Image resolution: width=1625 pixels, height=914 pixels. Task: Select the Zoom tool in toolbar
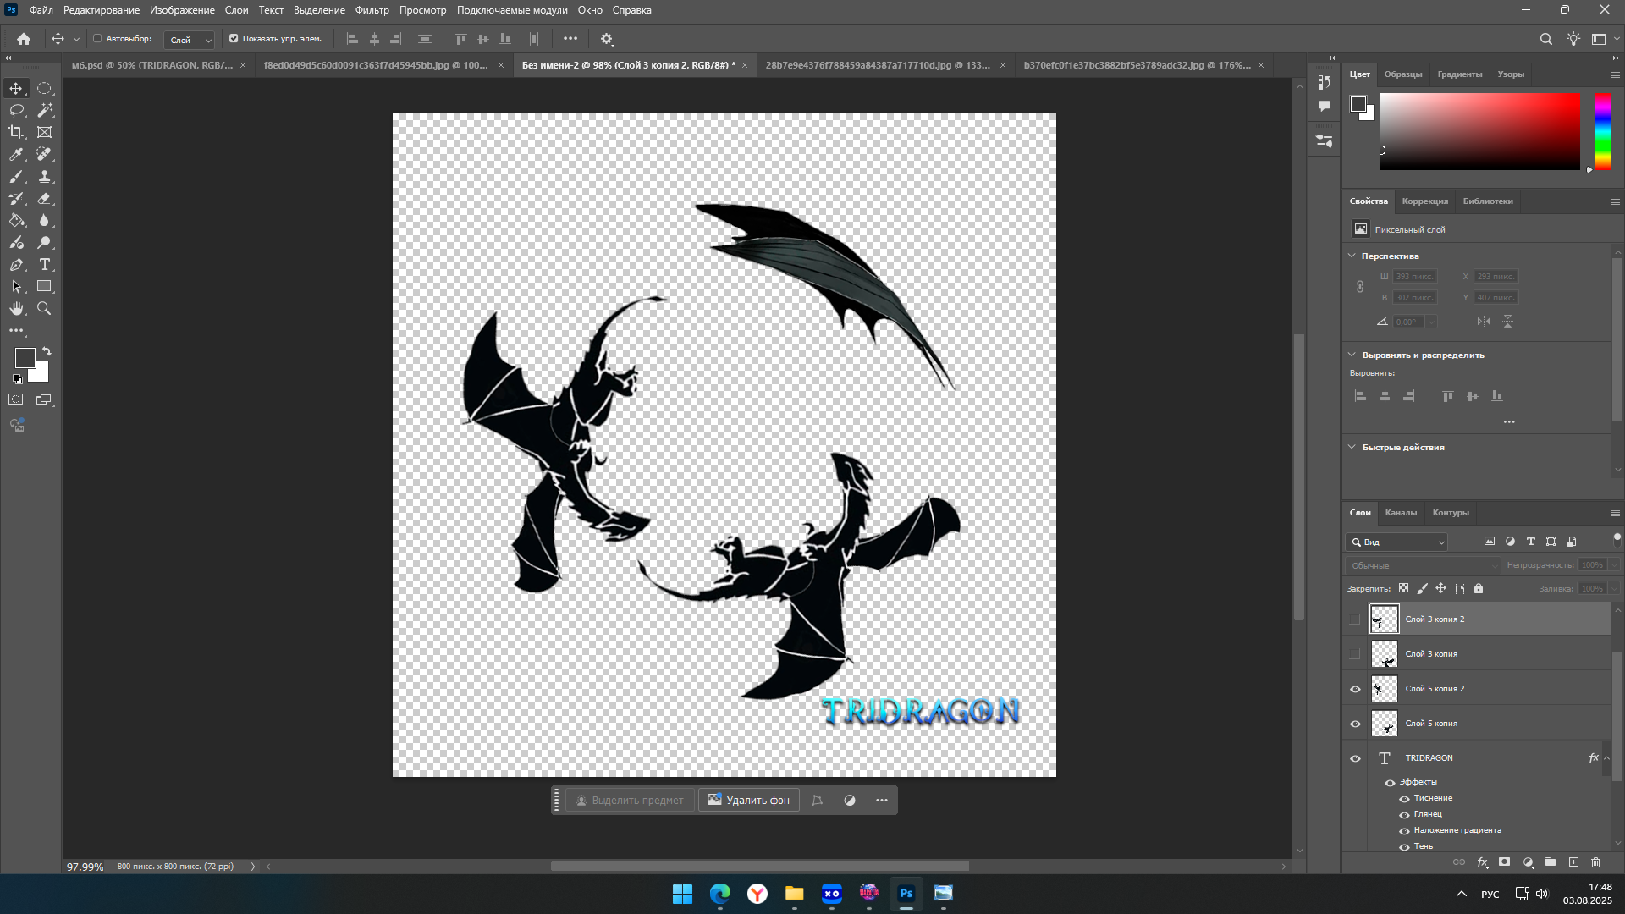pos(45,309)
